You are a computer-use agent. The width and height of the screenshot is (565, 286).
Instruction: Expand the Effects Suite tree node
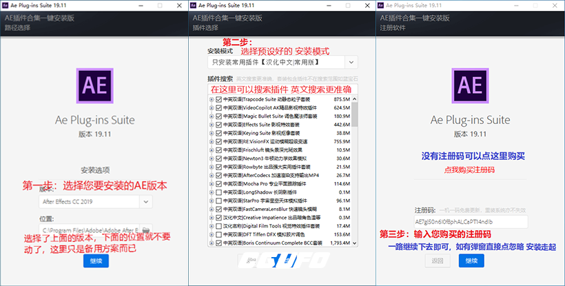coord(212,125)
